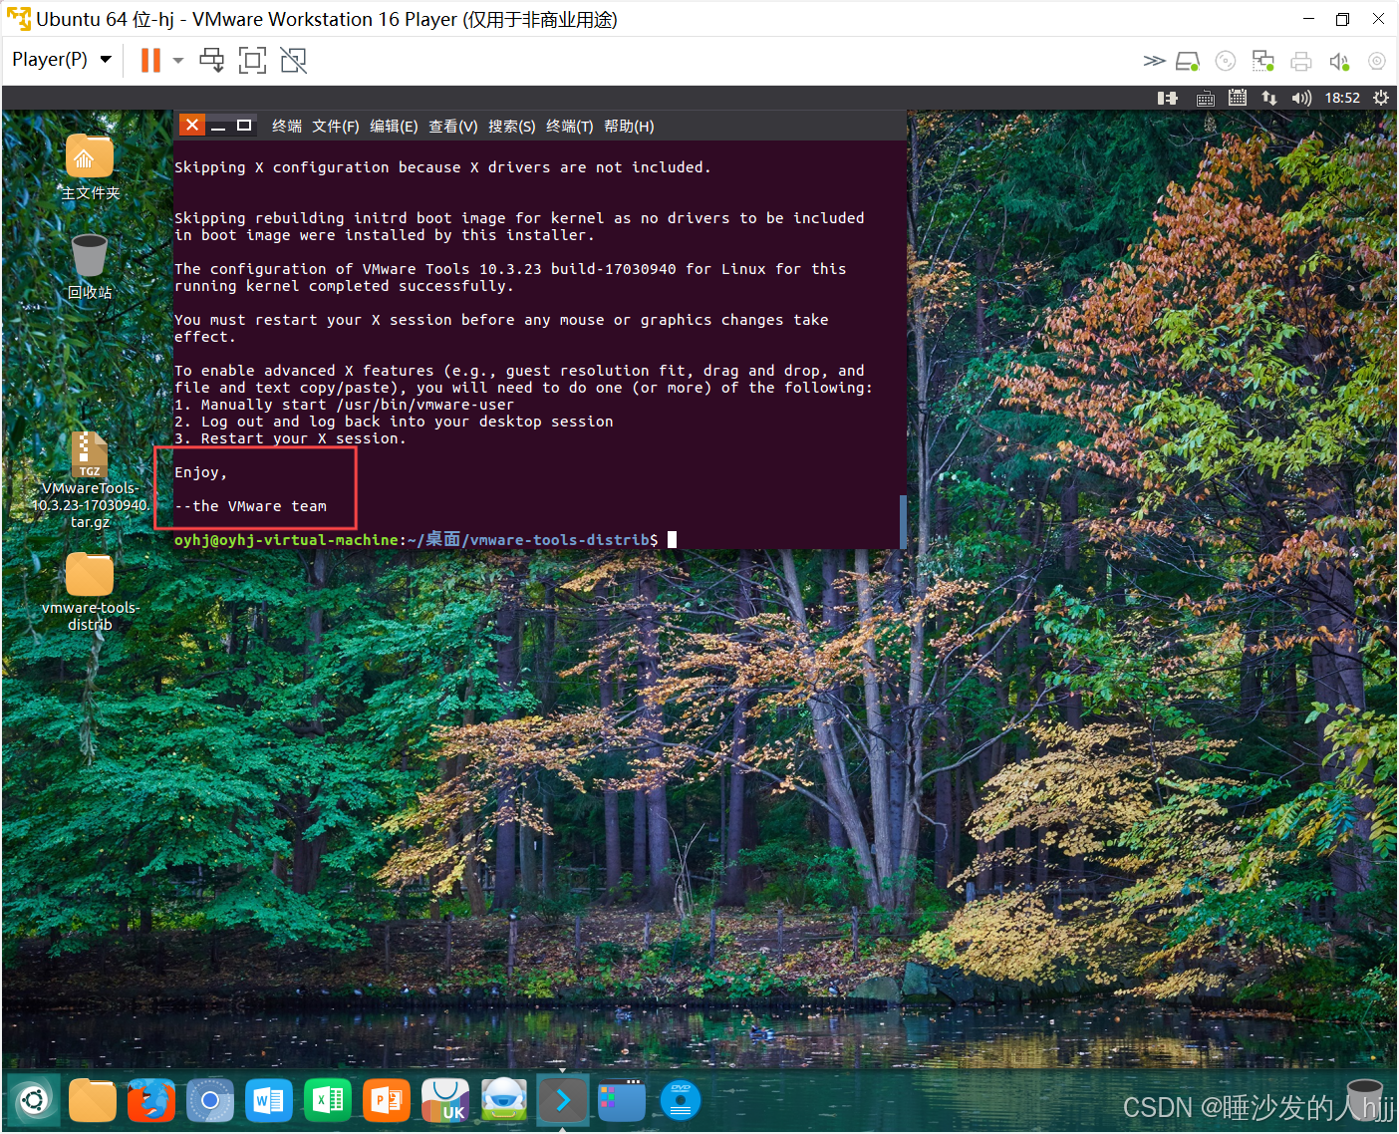Open the 终端(T) menu
1399x1134 pixels.
569,126
